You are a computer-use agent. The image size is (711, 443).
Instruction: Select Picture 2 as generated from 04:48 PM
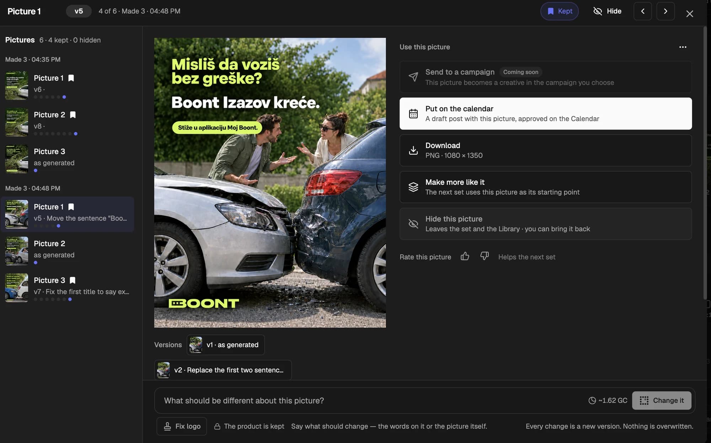pos(68,251)
